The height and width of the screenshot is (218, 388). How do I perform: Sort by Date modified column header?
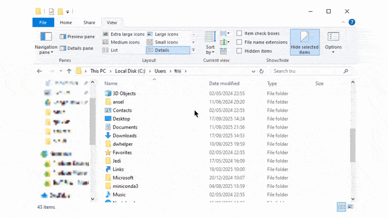[224, 83]
